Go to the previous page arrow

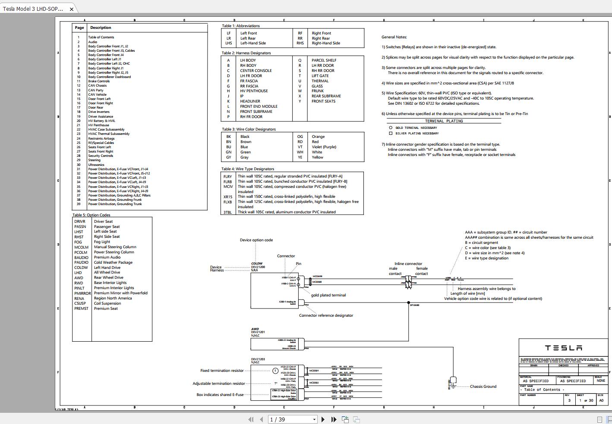(x=261, y=419)
